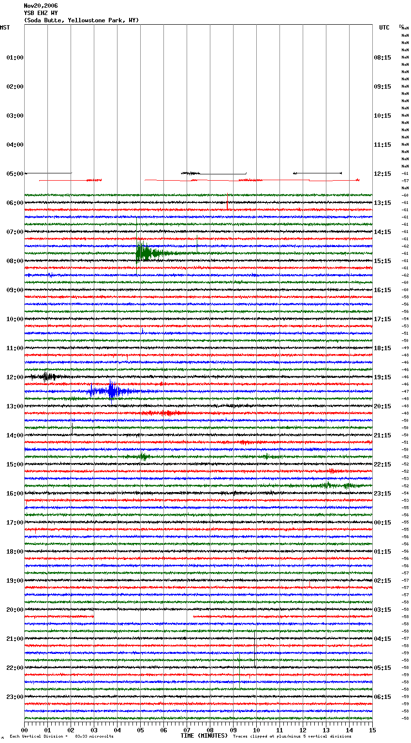Click minute 15 on the time axis

point(372,730)
